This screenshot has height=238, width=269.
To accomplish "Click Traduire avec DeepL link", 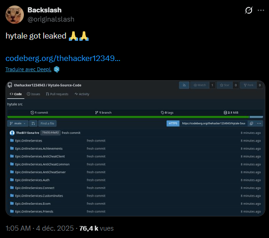I will [x=28, y=69].
